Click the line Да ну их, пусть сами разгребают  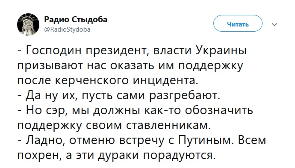coord(119,96)
